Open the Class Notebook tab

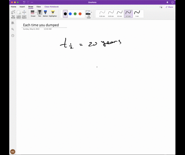click(52, 7)
